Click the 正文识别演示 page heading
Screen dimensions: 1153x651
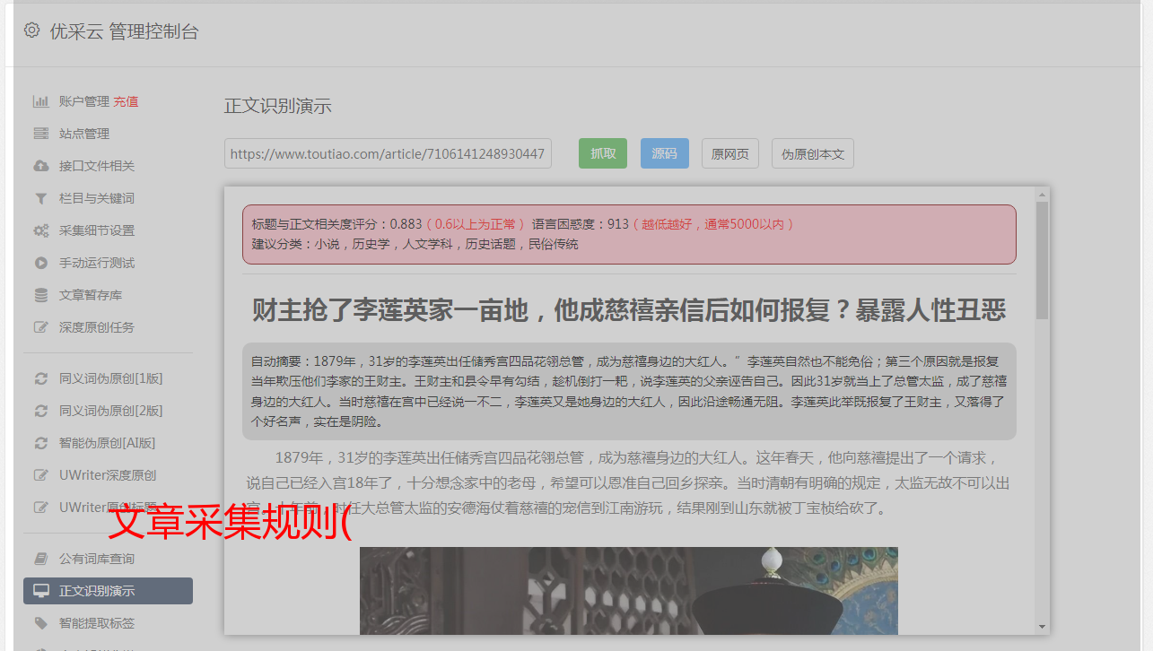tap(278, 106)
